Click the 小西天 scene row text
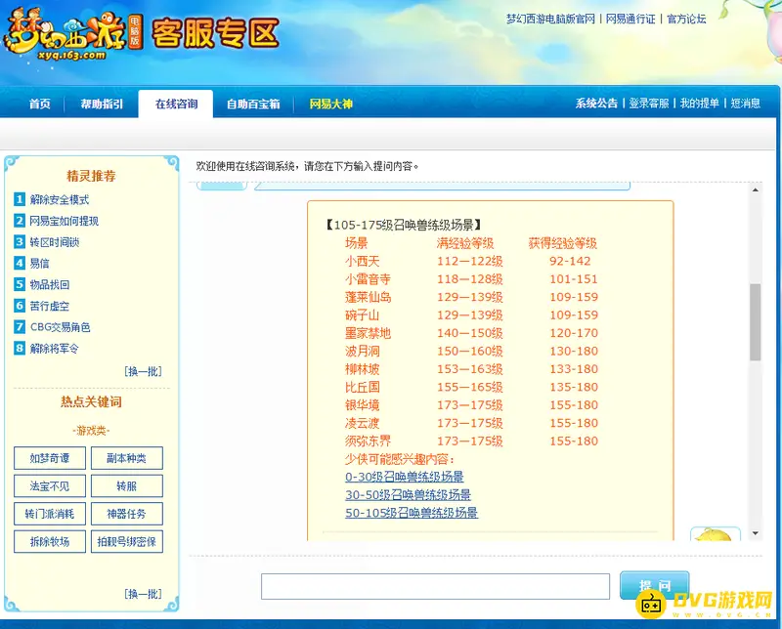The height and width of the screenshot is (629, 782). [362, 261]
